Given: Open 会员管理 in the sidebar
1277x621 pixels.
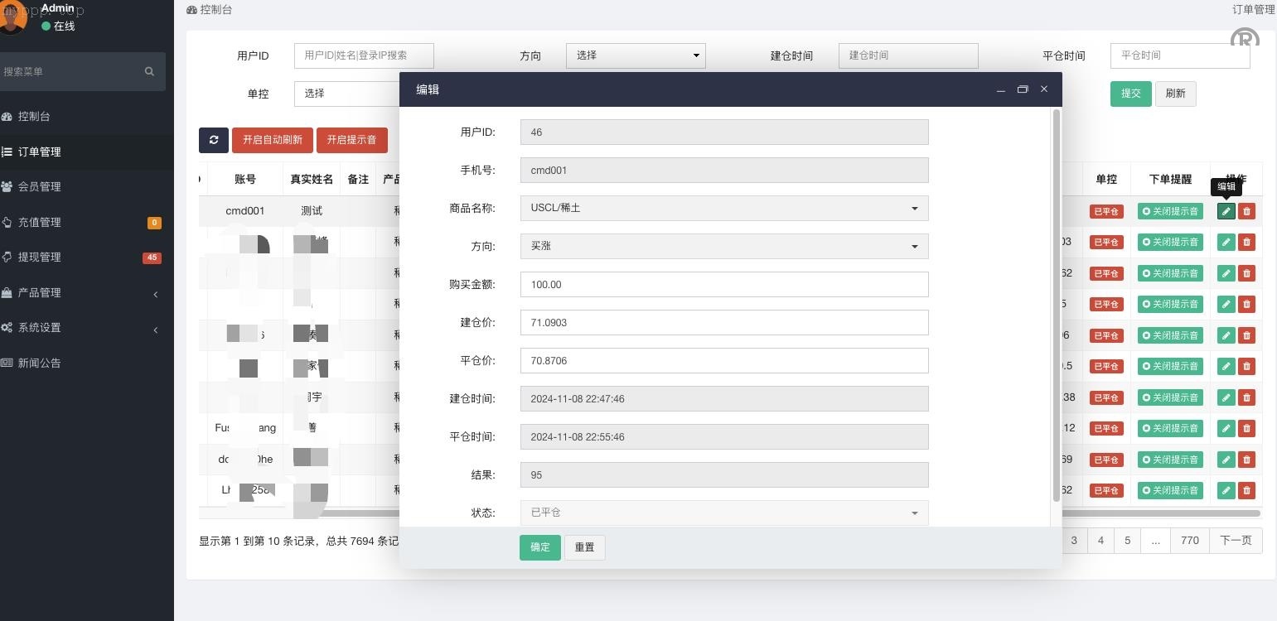Looking at the screenshot, I should (40, 187).
